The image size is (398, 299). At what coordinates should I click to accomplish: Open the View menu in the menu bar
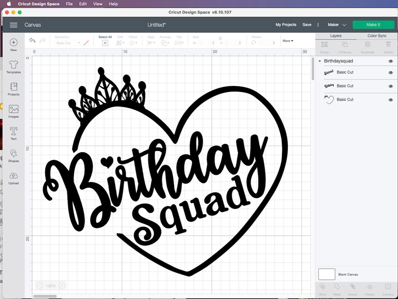98,4
